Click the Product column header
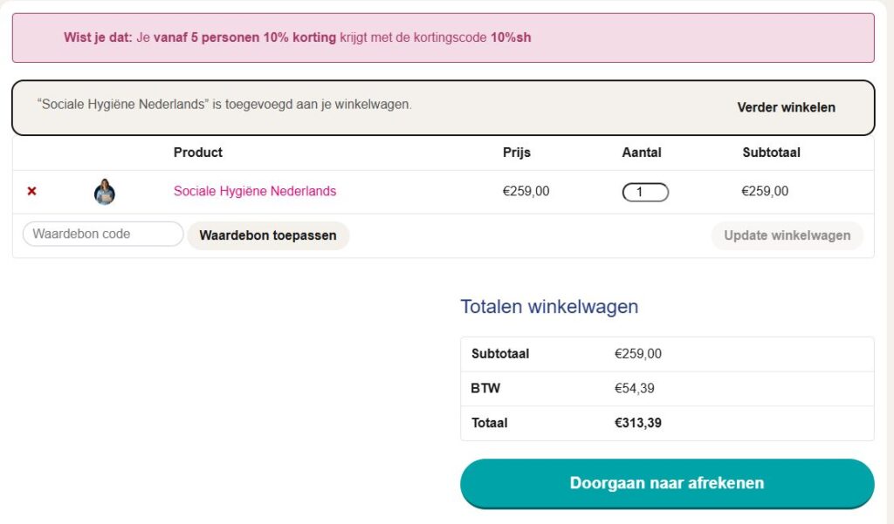 198,153
